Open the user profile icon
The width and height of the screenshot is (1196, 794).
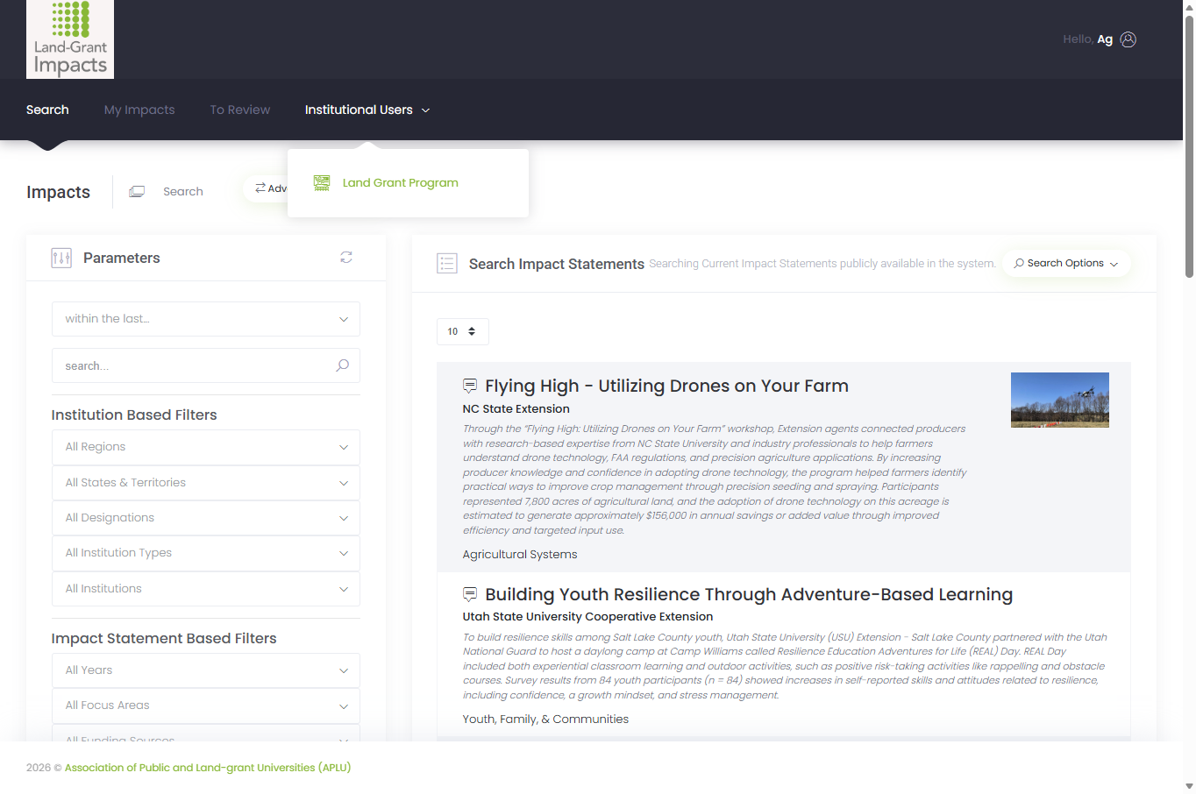(1128, 39)
